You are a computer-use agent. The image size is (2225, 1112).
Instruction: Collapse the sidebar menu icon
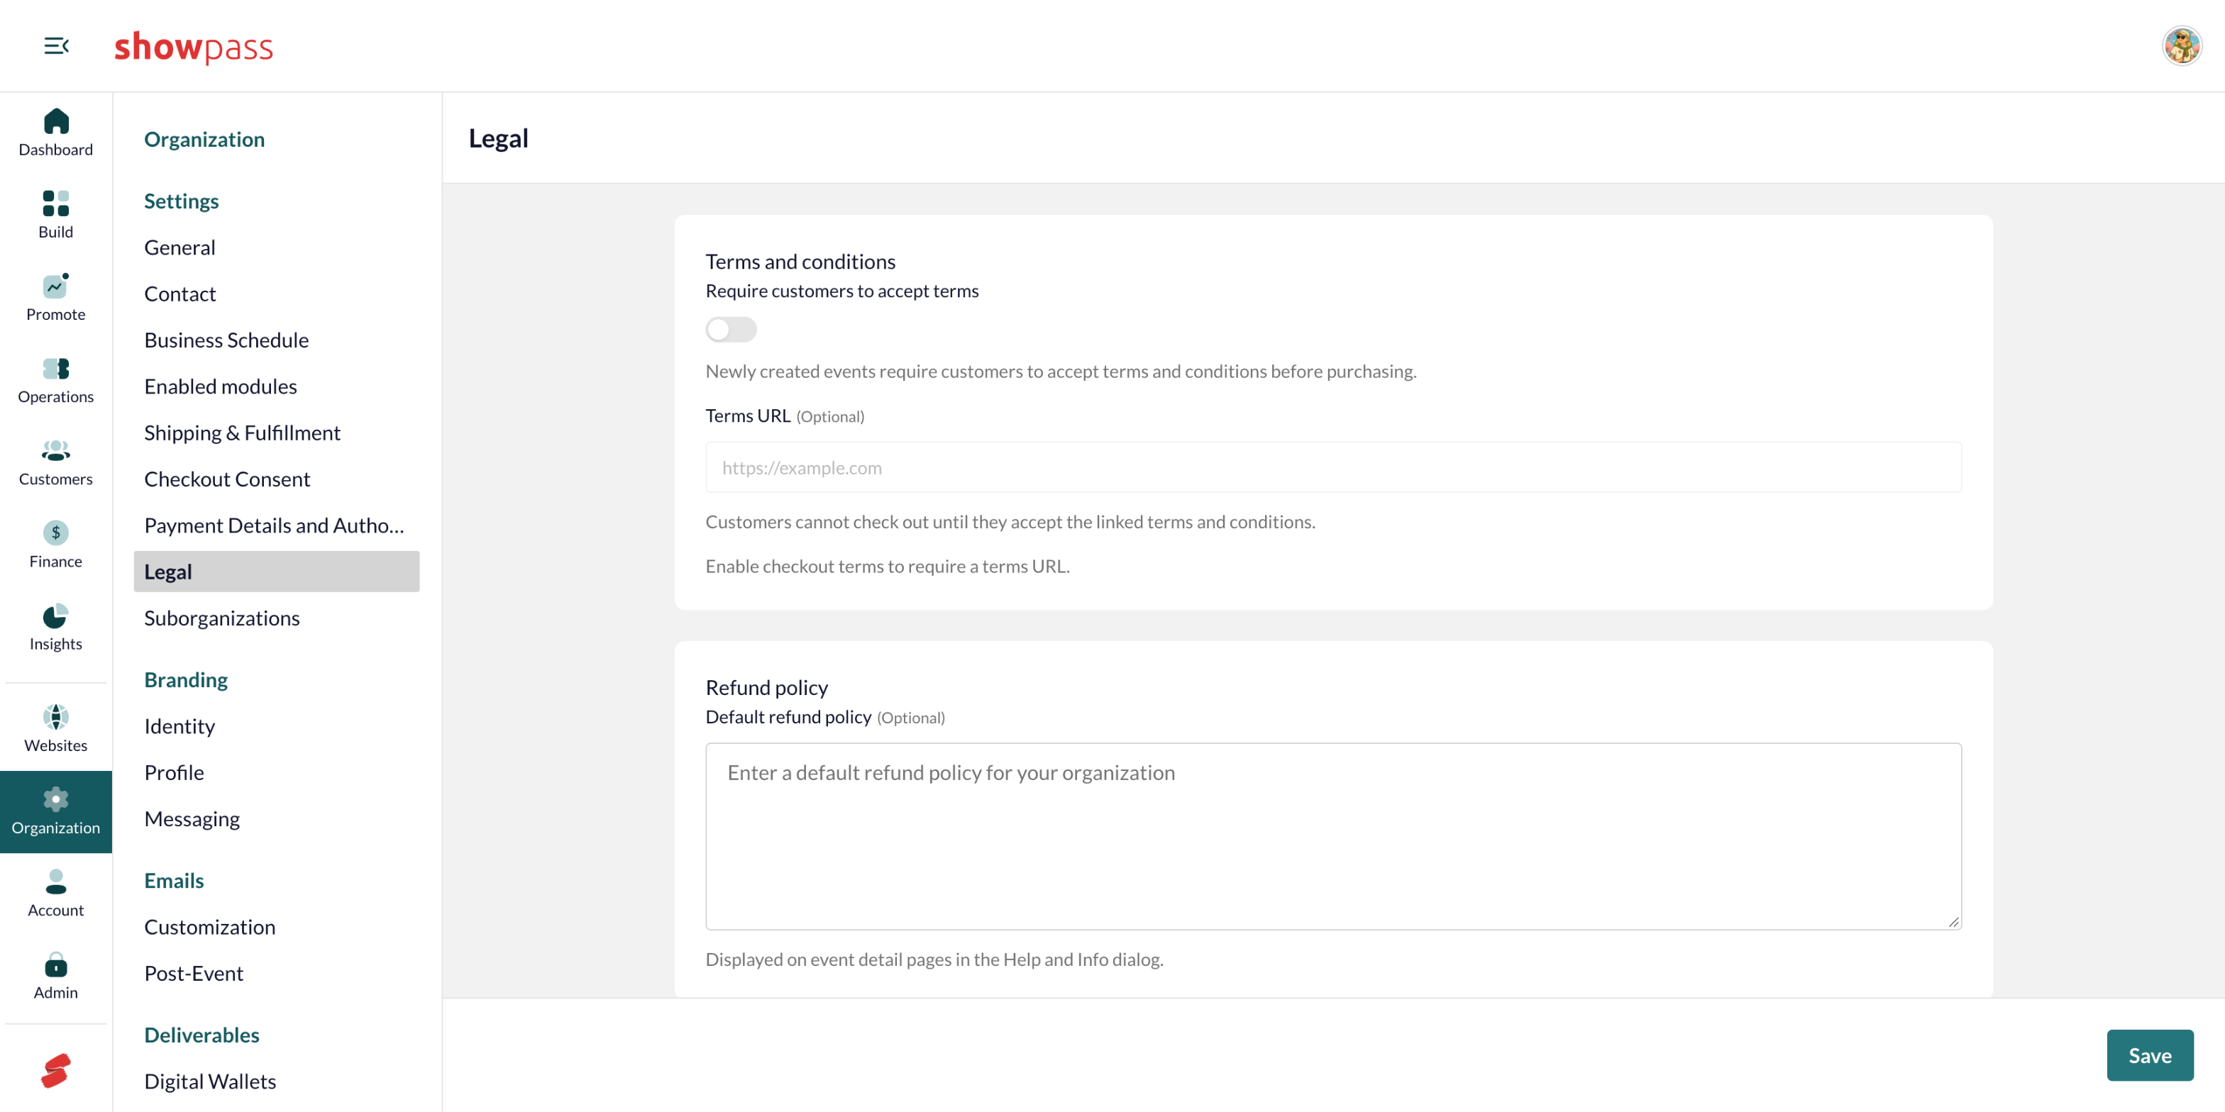point(56,46)
